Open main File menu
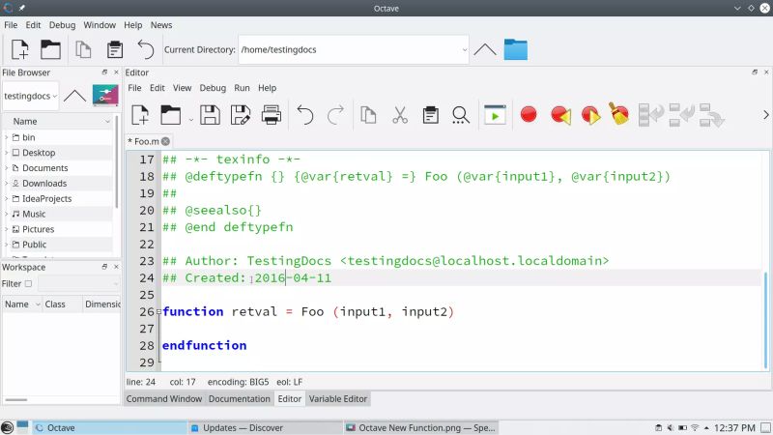Image resolution: width=773 pixels, height=435 pixels. (x=11, y=25)
